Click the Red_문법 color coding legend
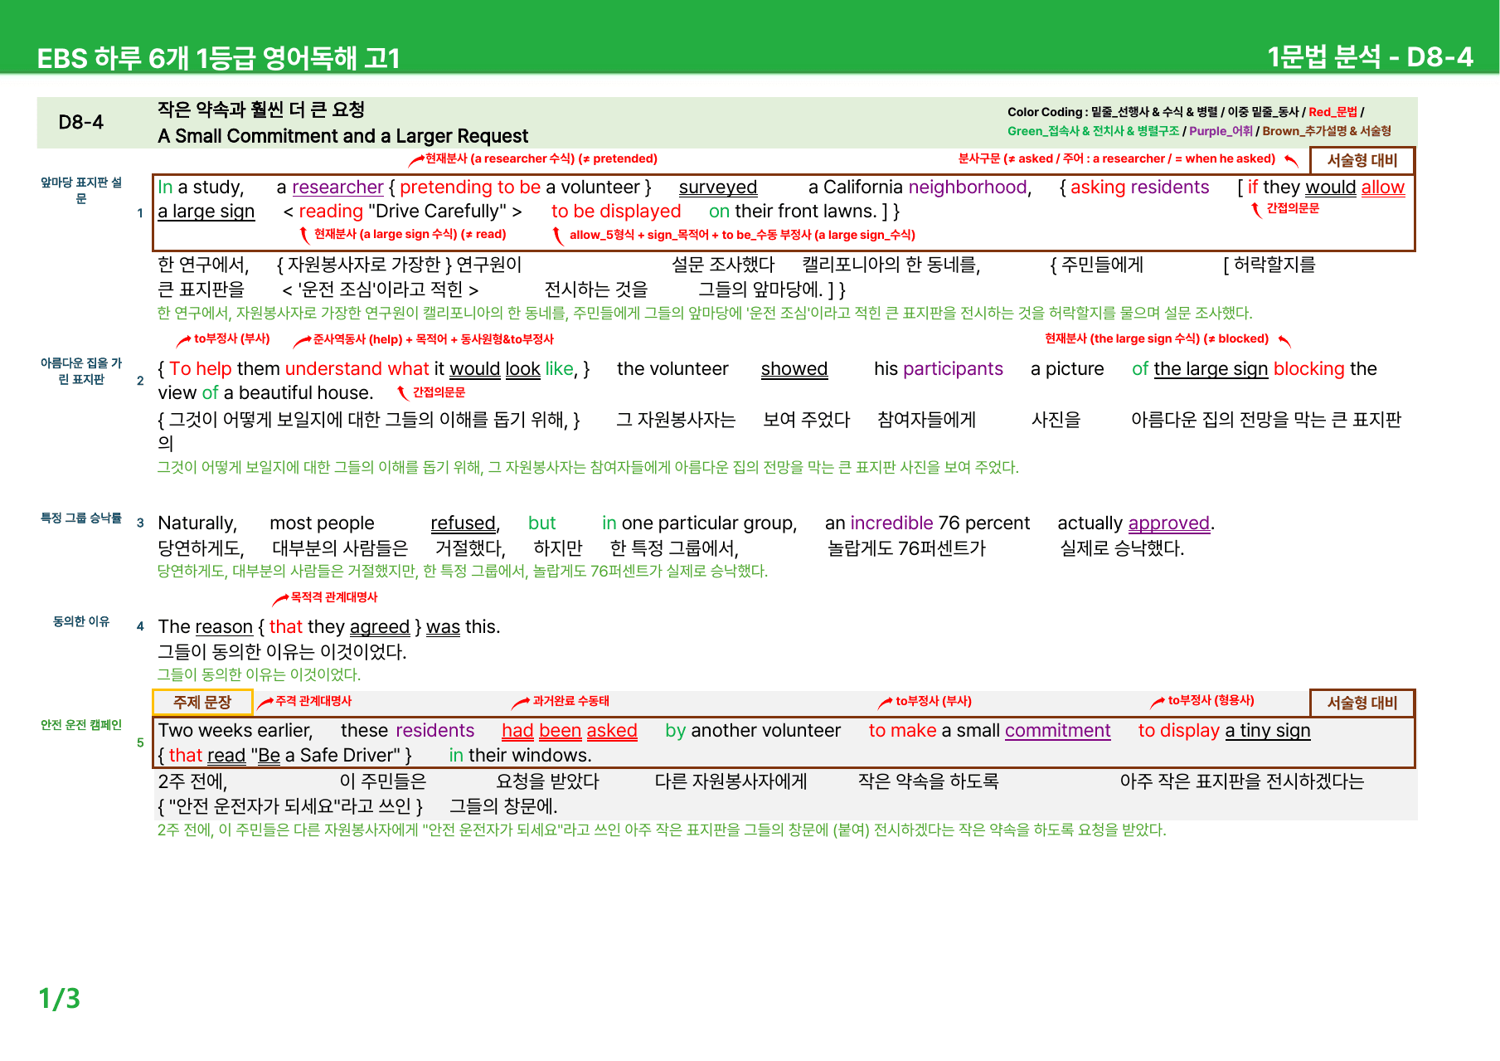Viewport: 1500px width, 1061px height. [x=1333, y=112]
